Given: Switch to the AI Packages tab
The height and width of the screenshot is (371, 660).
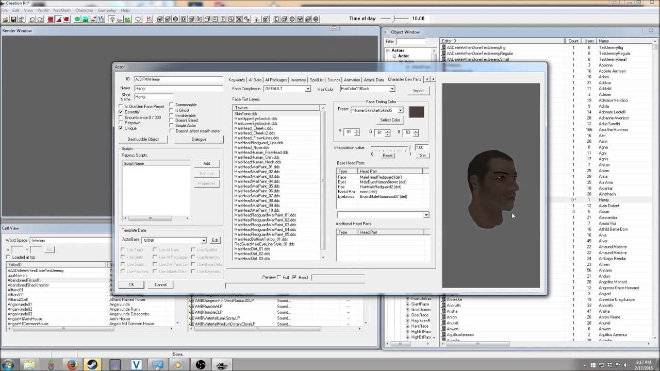Looking at the screenshot, I should (276, 80).
